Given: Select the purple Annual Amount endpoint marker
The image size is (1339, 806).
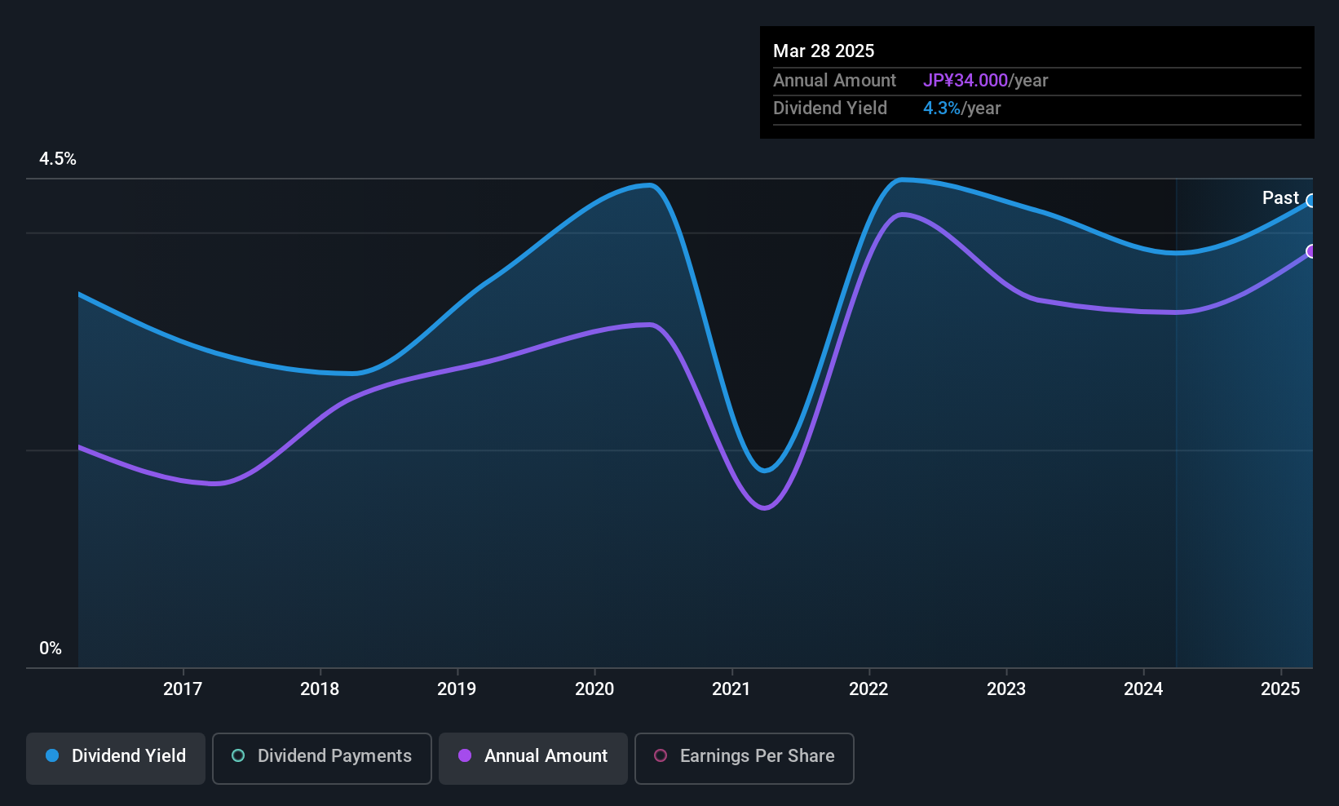Looking at the screenshot, I should [1310, 251].
